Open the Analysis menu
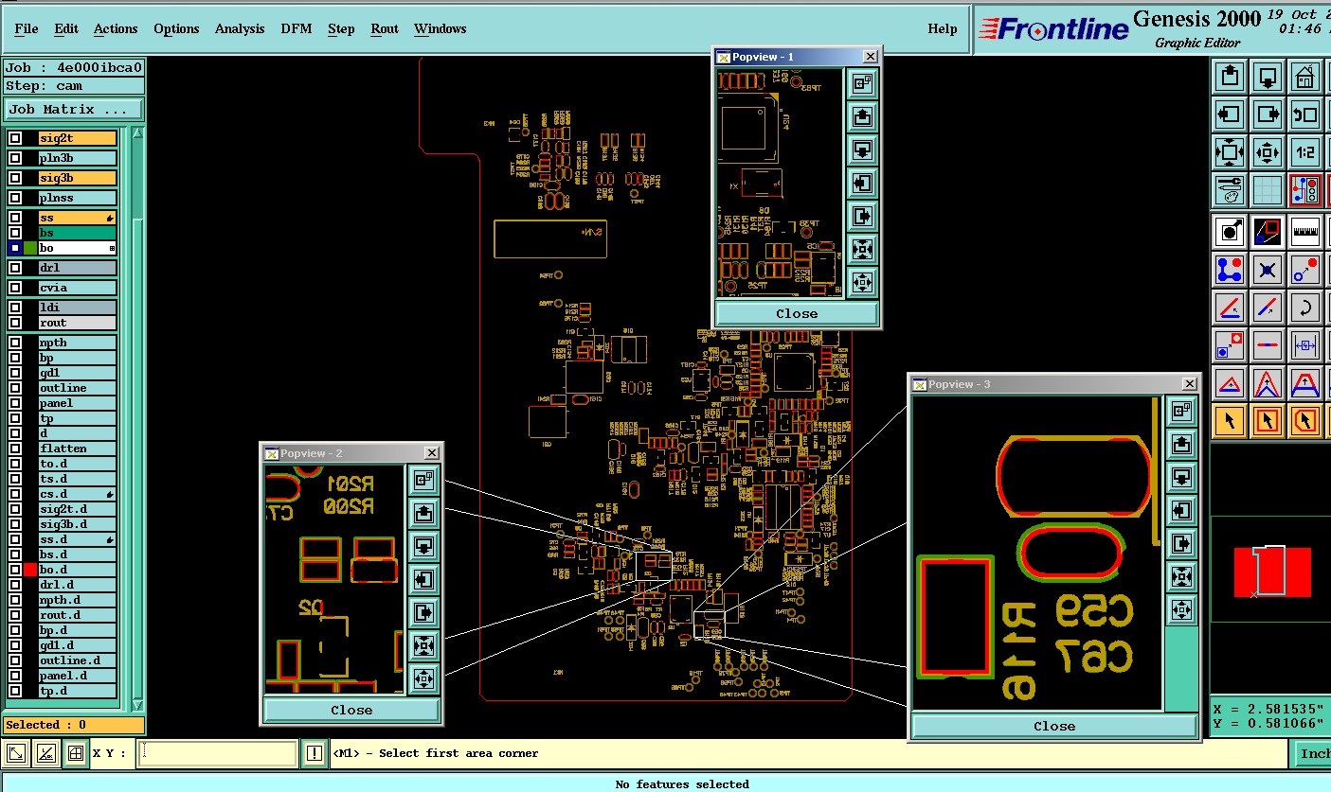 point(240,28)
